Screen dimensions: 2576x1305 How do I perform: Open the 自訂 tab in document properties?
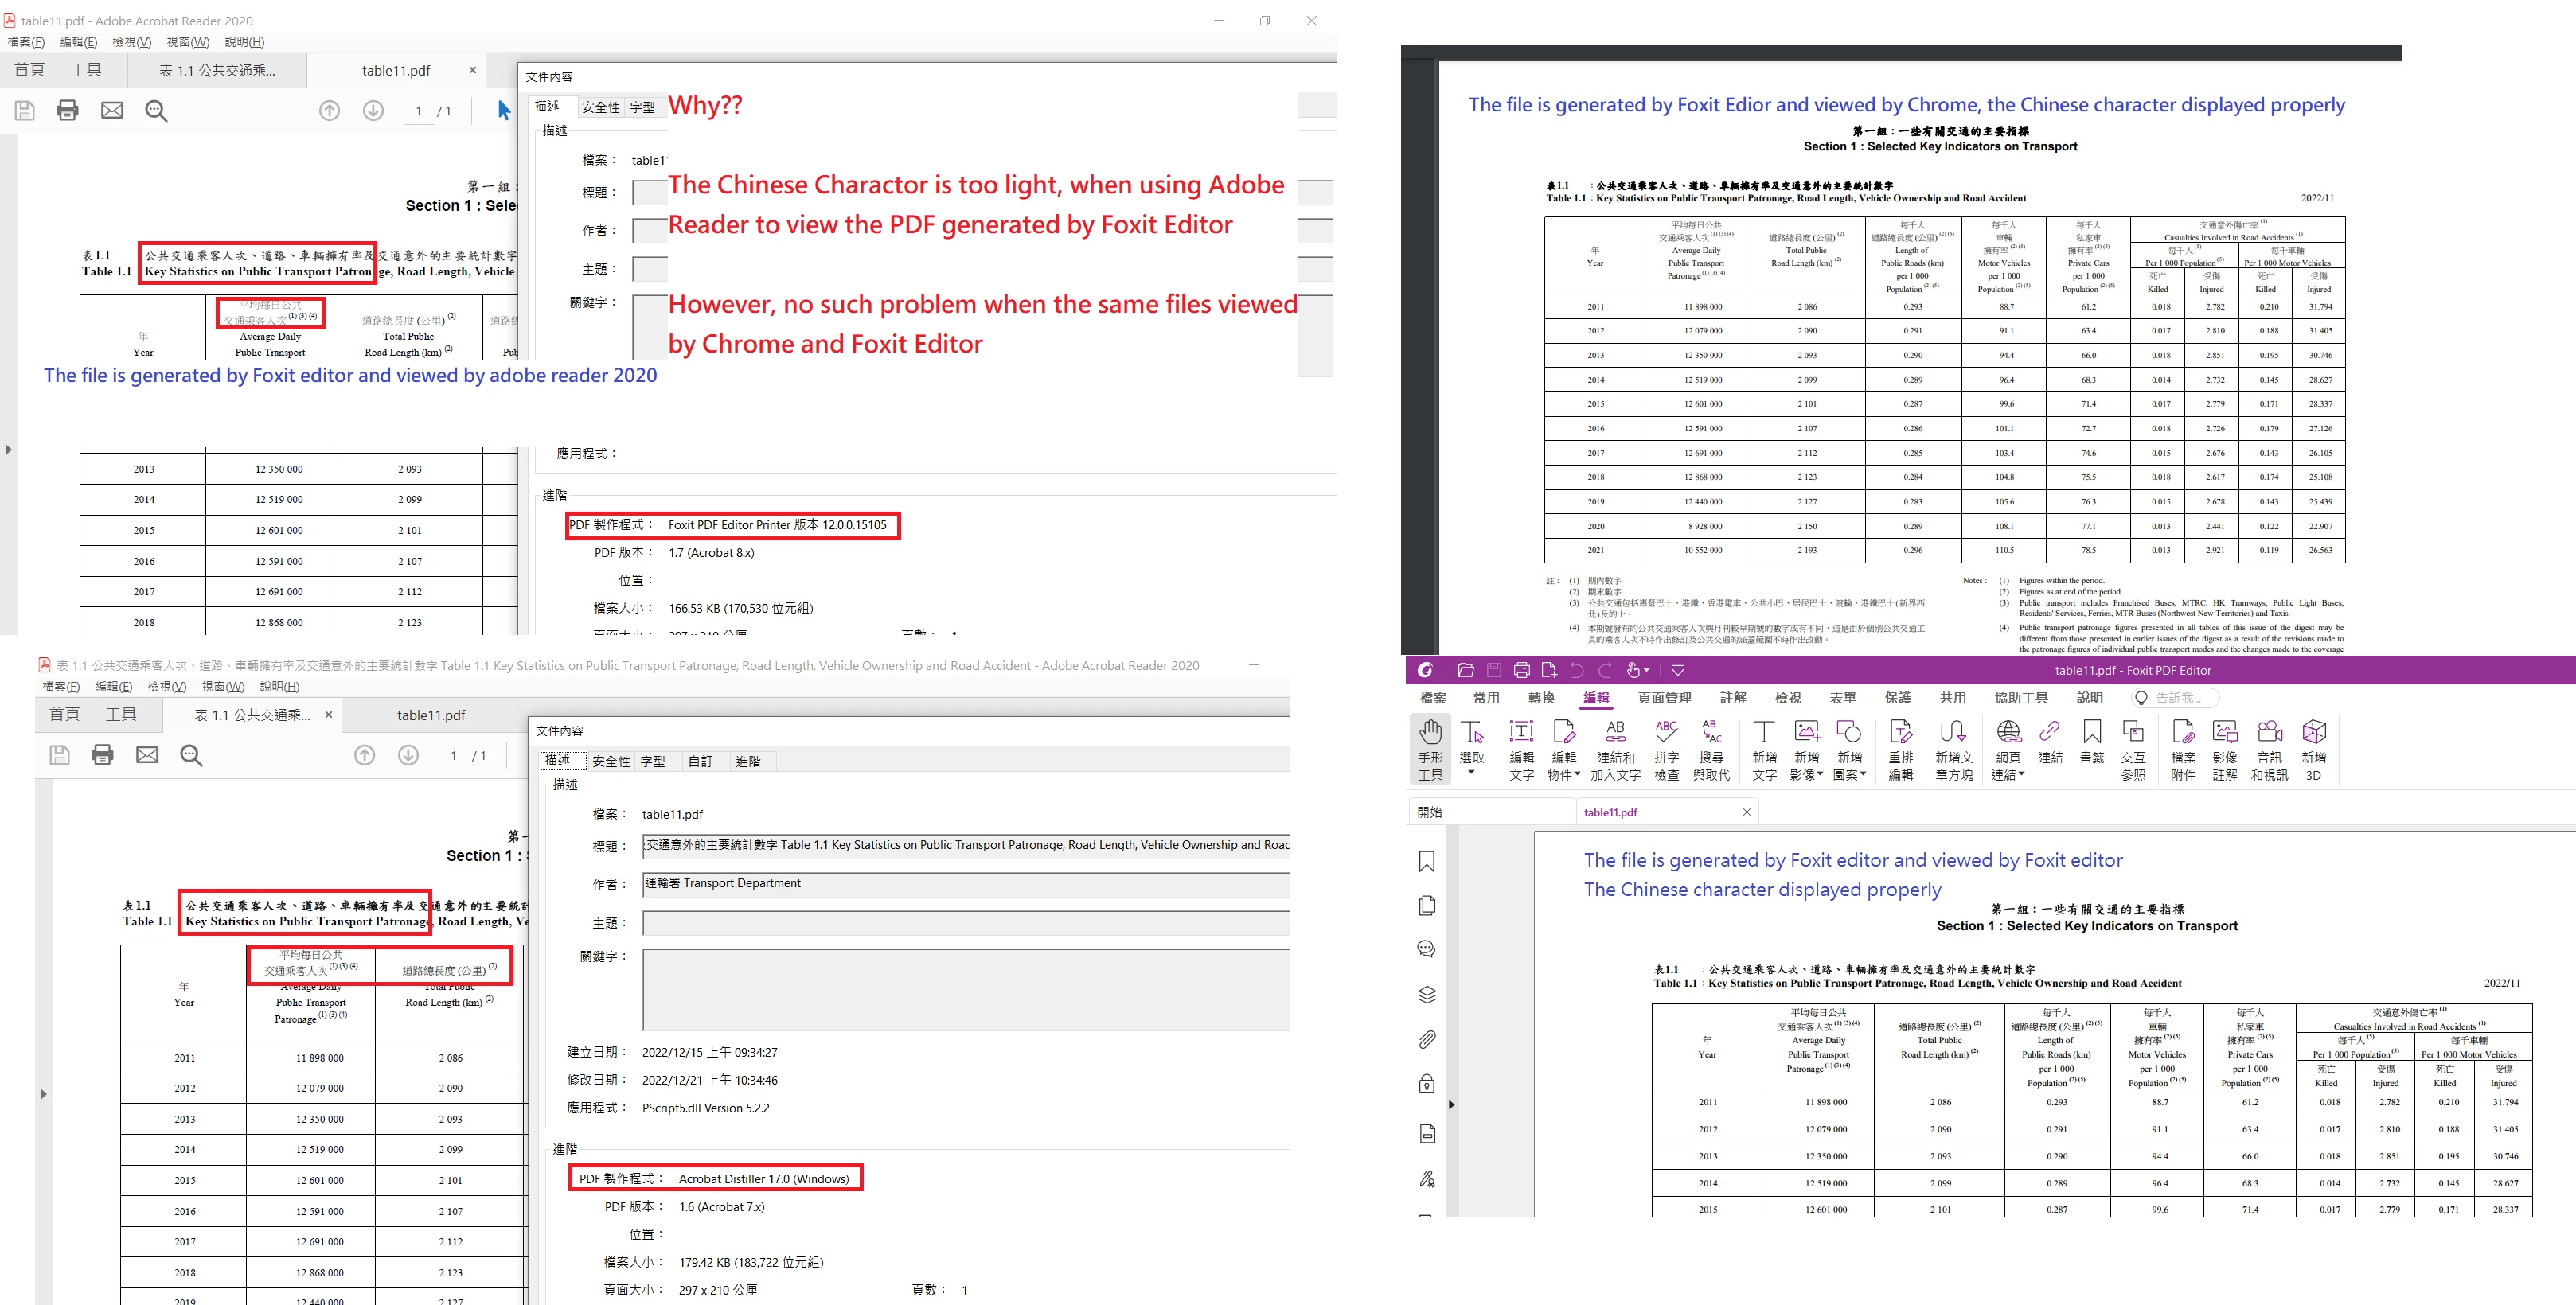[700, 762]
